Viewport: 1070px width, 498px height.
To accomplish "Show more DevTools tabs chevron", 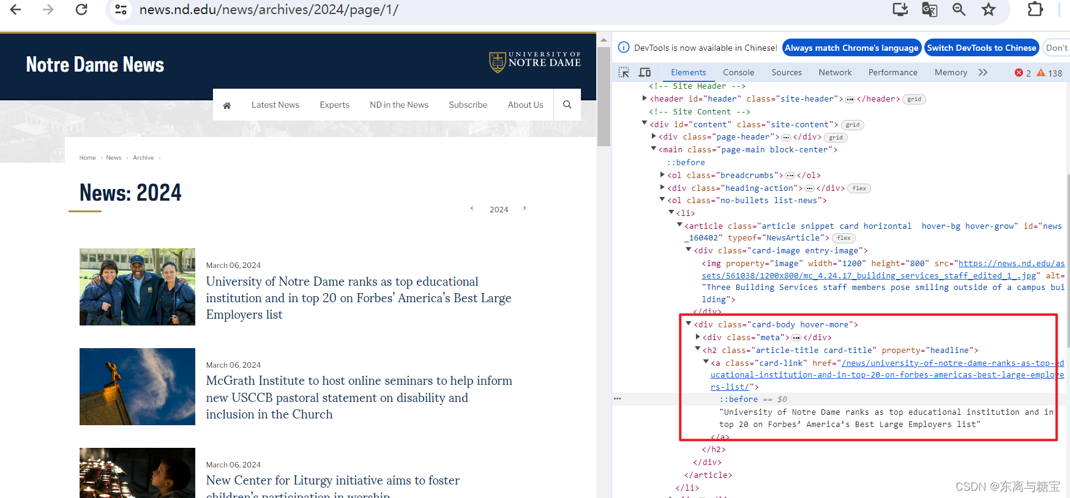I will (x=983, y=72).
